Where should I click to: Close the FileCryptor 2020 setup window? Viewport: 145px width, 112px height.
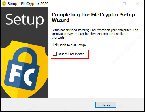pyautogui.click(x=138, y=4)
